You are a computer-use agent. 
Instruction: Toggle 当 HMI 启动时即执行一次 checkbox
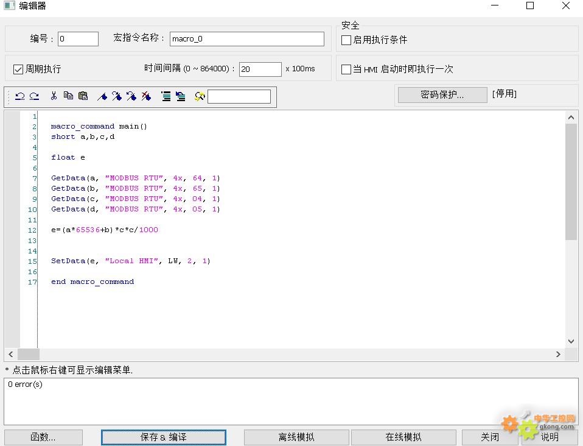point(346,69)
